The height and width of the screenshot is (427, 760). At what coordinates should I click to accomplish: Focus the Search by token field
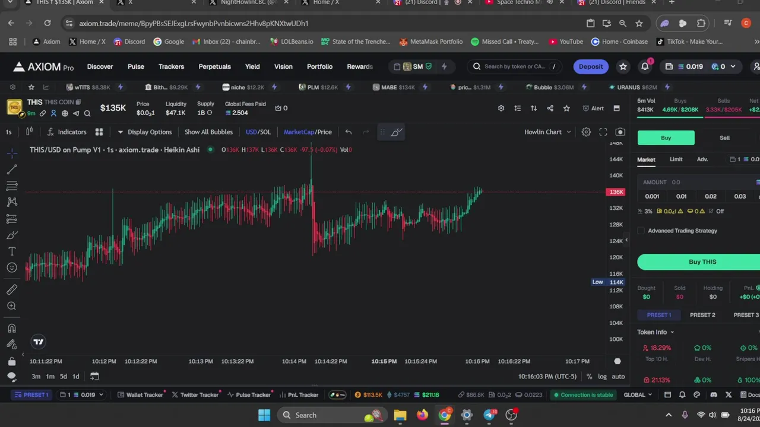point(515,66)
